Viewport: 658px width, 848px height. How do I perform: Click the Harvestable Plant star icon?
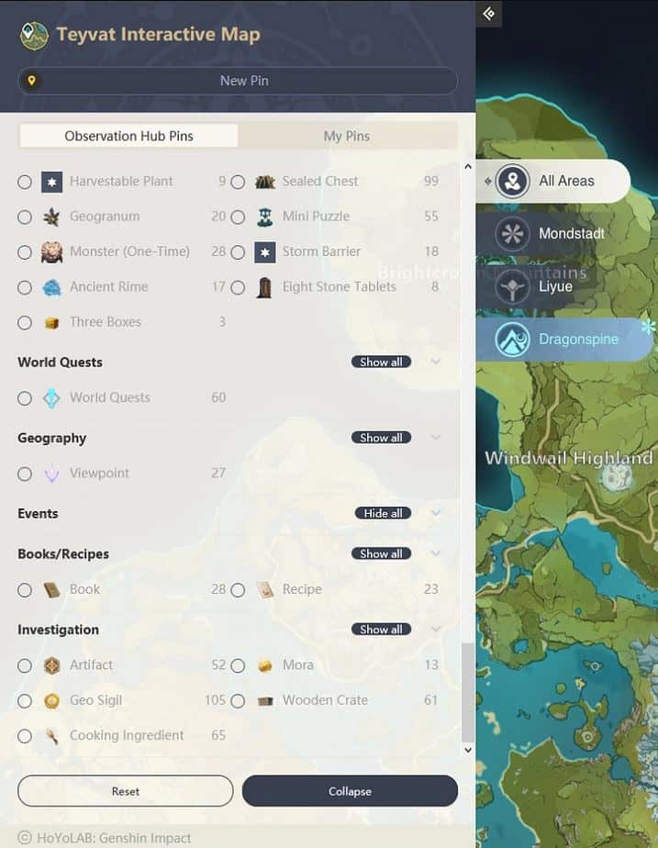[x=52, y=182]
